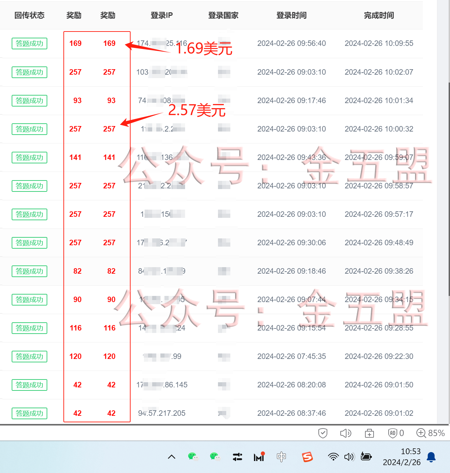The height and width of the screenshot is (473, 450).
Task: Select login time 2024-02-26 08:37:46
Action: tap(292, 413)
